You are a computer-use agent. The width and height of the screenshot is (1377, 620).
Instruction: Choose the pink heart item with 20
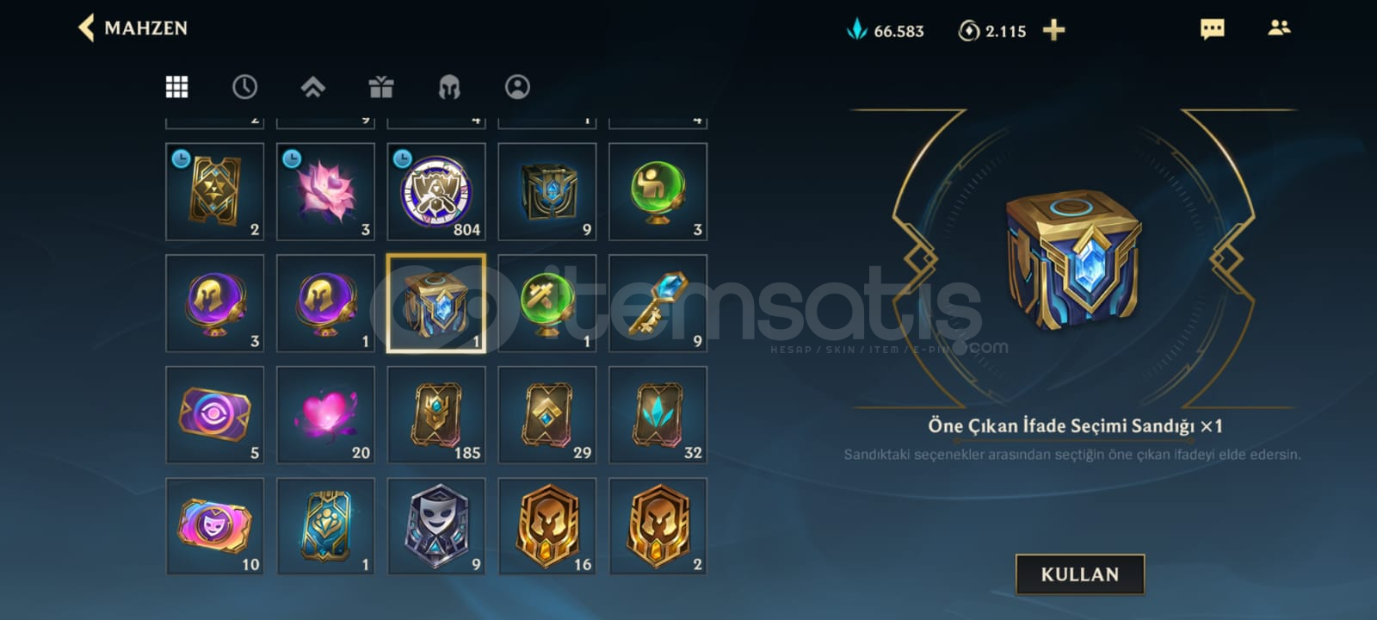(325, 415)
